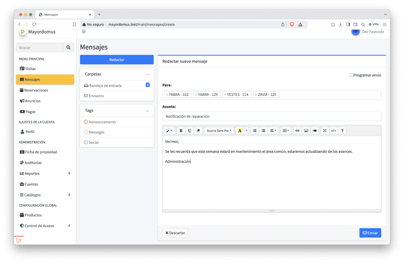Toggle bold formatting in the editor
404x263 pixels.
tap(181, 131)
